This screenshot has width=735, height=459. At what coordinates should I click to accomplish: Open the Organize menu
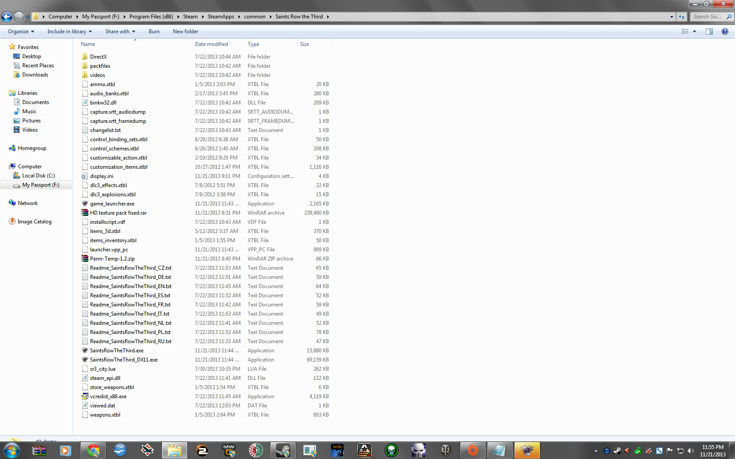pos(21,31)
